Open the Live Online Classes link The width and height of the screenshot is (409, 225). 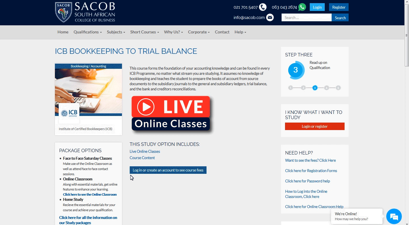point(145,151)
